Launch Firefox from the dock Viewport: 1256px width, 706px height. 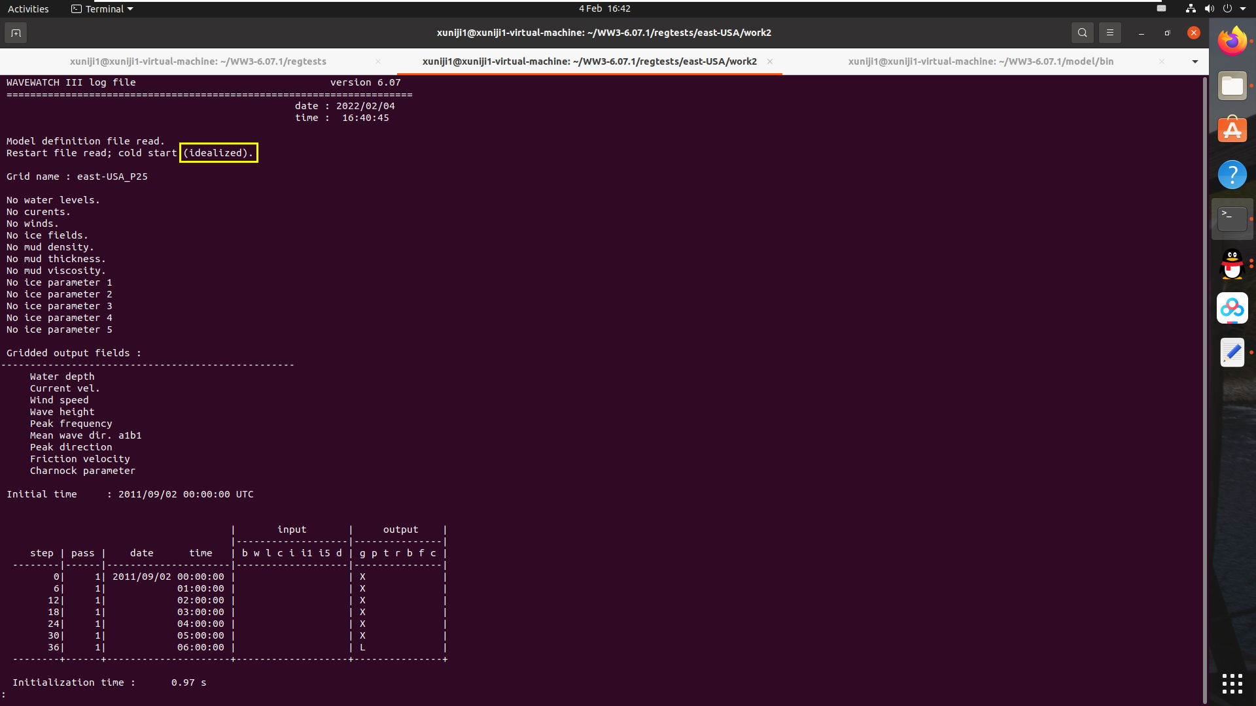coord(1232,41)
